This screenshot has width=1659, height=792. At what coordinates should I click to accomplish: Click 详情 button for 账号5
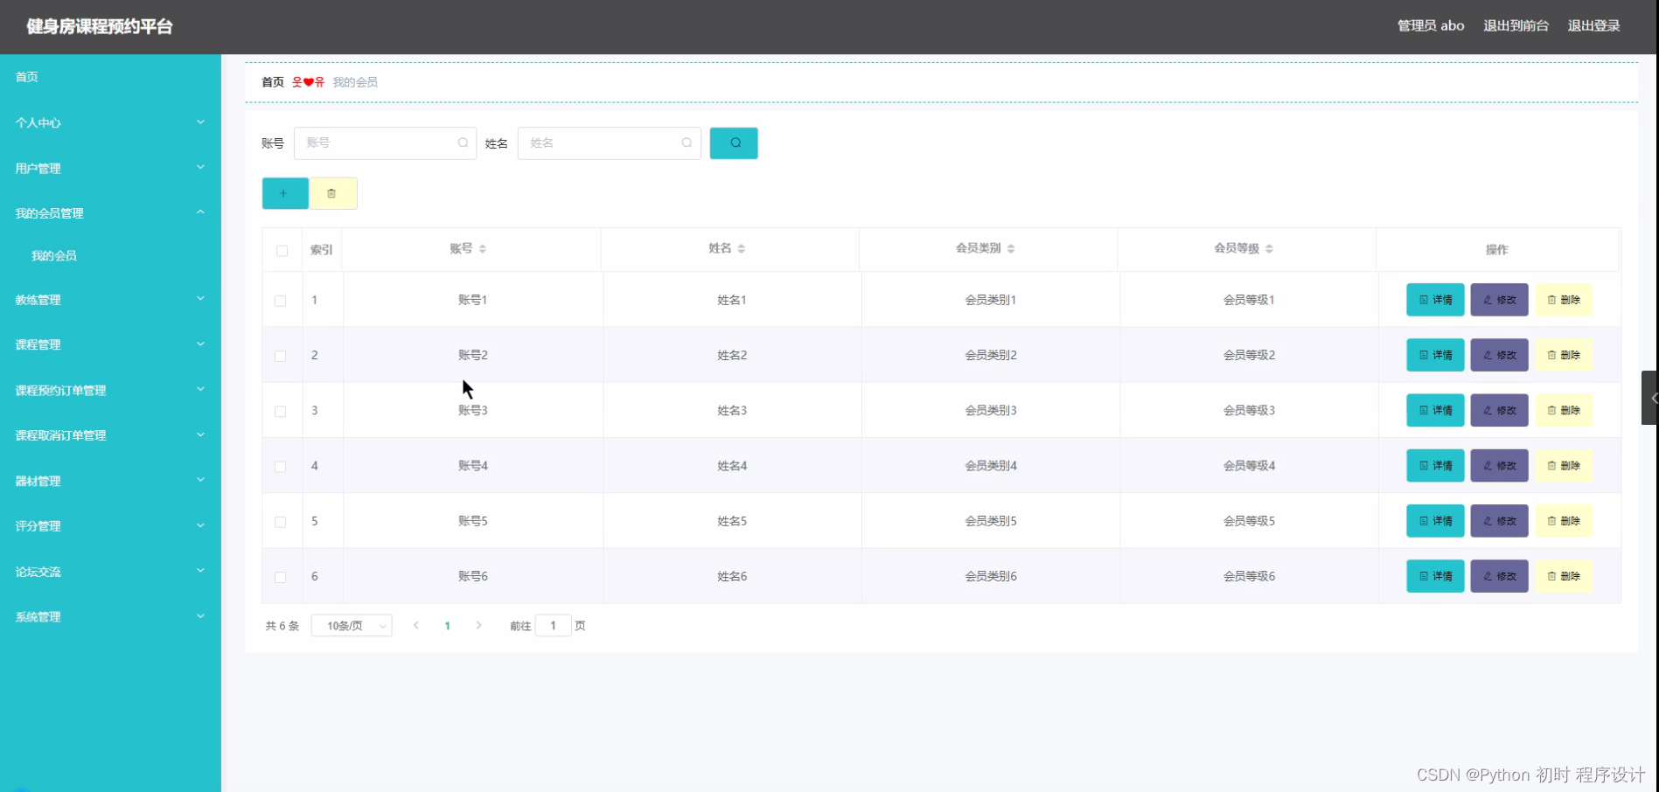click(x=1434, y=520)
